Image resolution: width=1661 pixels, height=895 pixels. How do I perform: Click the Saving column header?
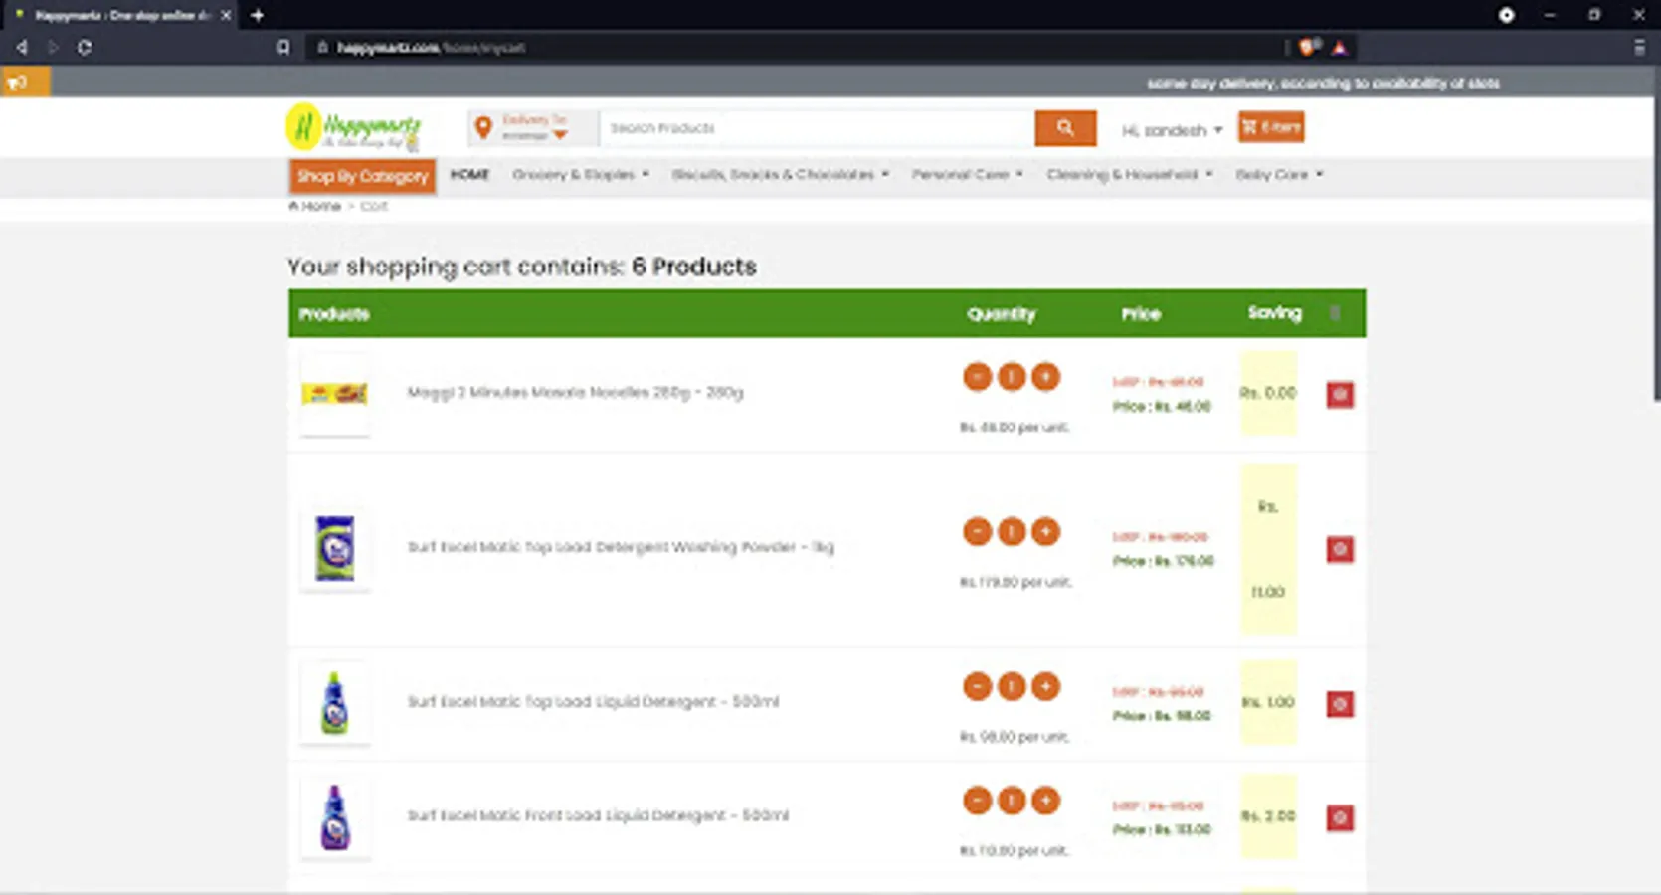pyautogui.click(x=1274, y=313)
